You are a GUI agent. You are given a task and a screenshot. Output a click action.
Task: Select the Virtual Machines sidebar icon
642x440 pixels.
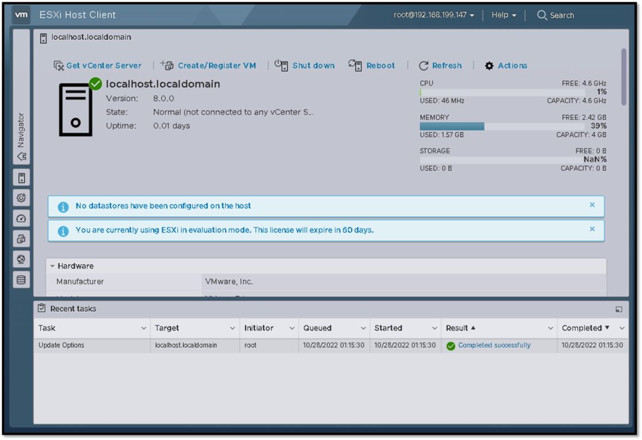[x=21, y=238]
